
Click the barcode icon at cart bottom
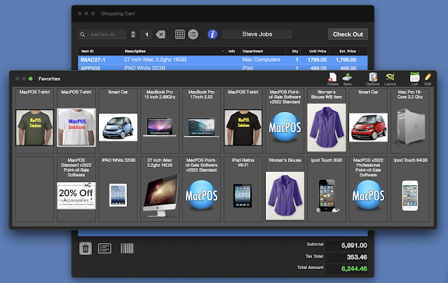click(x=127, y=248)
